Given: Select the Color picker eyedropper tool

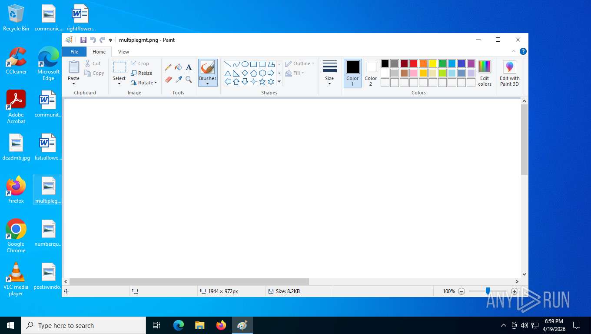Looking at the screenshot, I should click(179, 79).
